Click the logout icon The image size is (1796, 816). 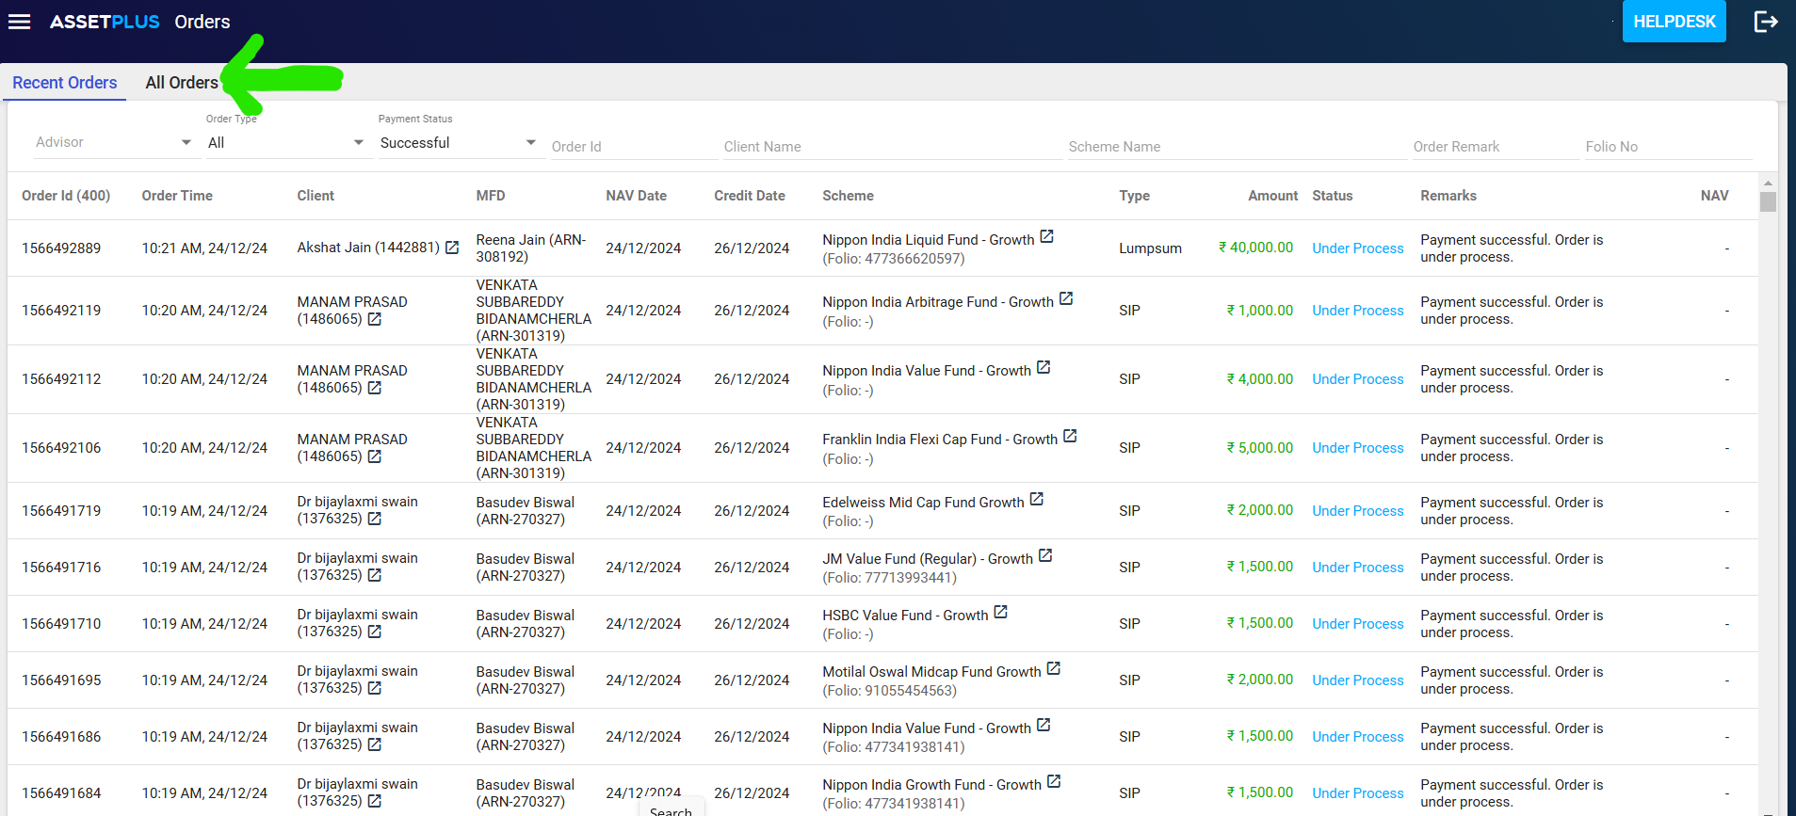pos(1766,22)
